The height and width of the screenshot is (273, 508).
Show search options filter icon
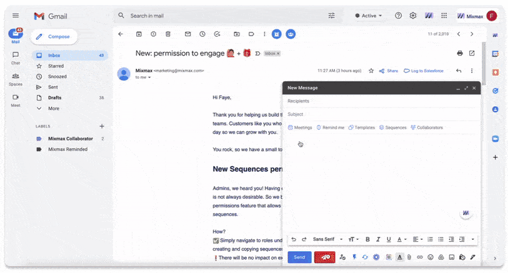coord(331,16)
